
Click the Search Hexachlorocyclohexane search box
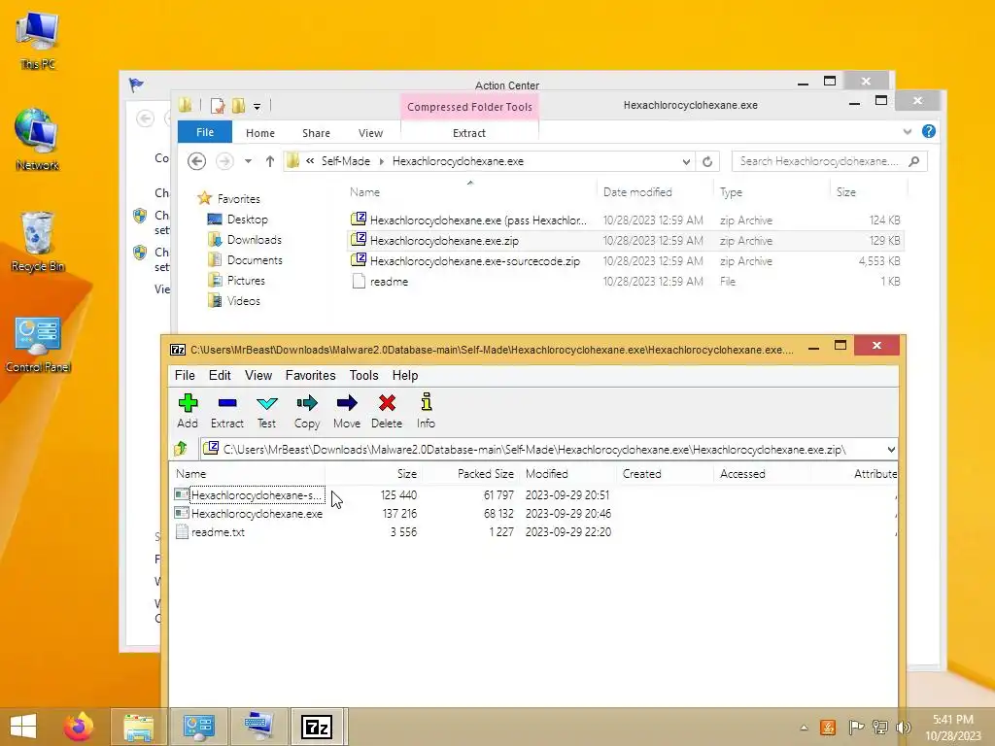click(829, 161)
